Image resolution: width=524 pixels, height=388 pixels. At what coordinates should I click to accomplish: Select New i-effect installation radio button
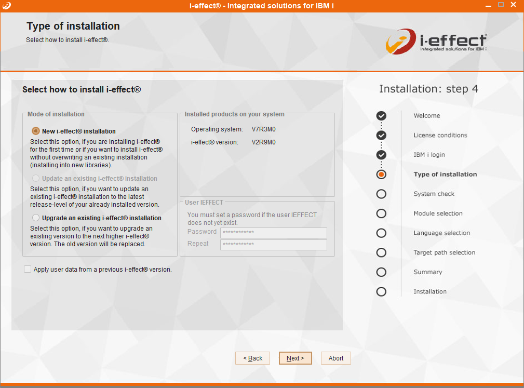(x=36, y=131)
